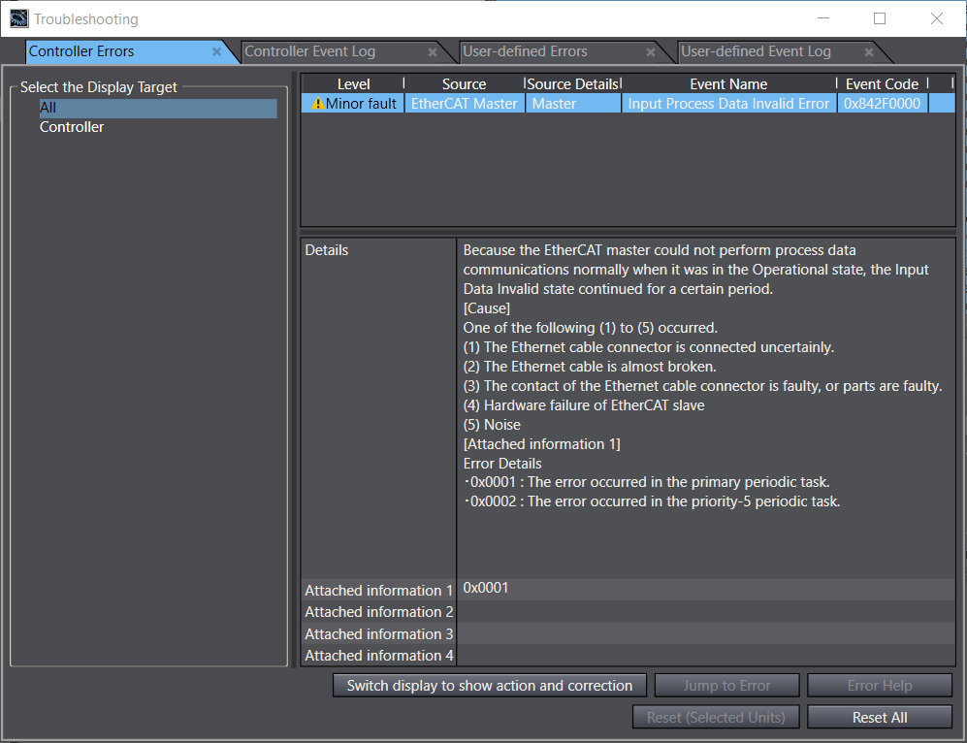967x743 pixels.
Task: Sort errors by the Source column header
Action: click(464, 84)
